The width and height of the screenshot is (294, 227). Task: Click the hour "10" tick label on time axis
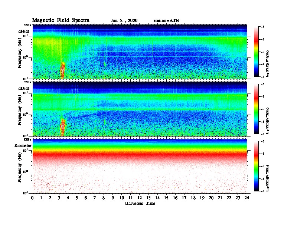tap(122, 198)
